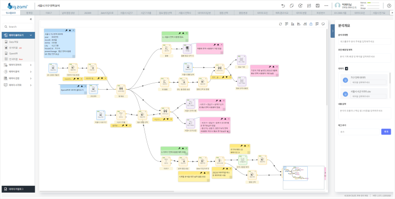Collapse the blue OpenAPI note

82,86
